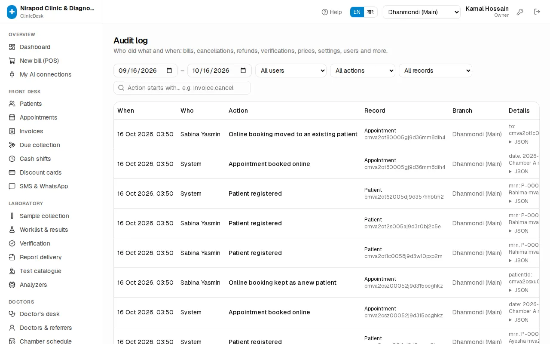Open the Patients page
The image size is (550, 344).
click(52, 104)
